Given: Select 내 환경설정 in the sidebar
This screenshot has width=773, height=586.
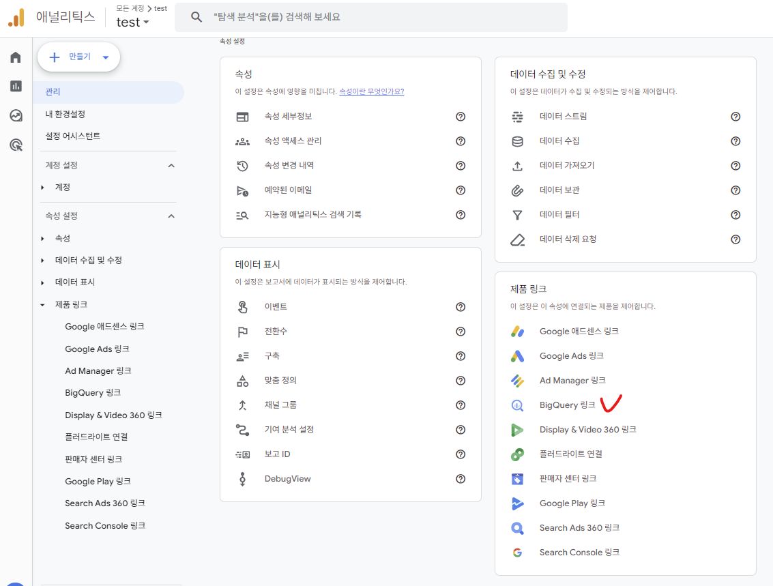Looking at the screenshot, I should pos(65,115).
